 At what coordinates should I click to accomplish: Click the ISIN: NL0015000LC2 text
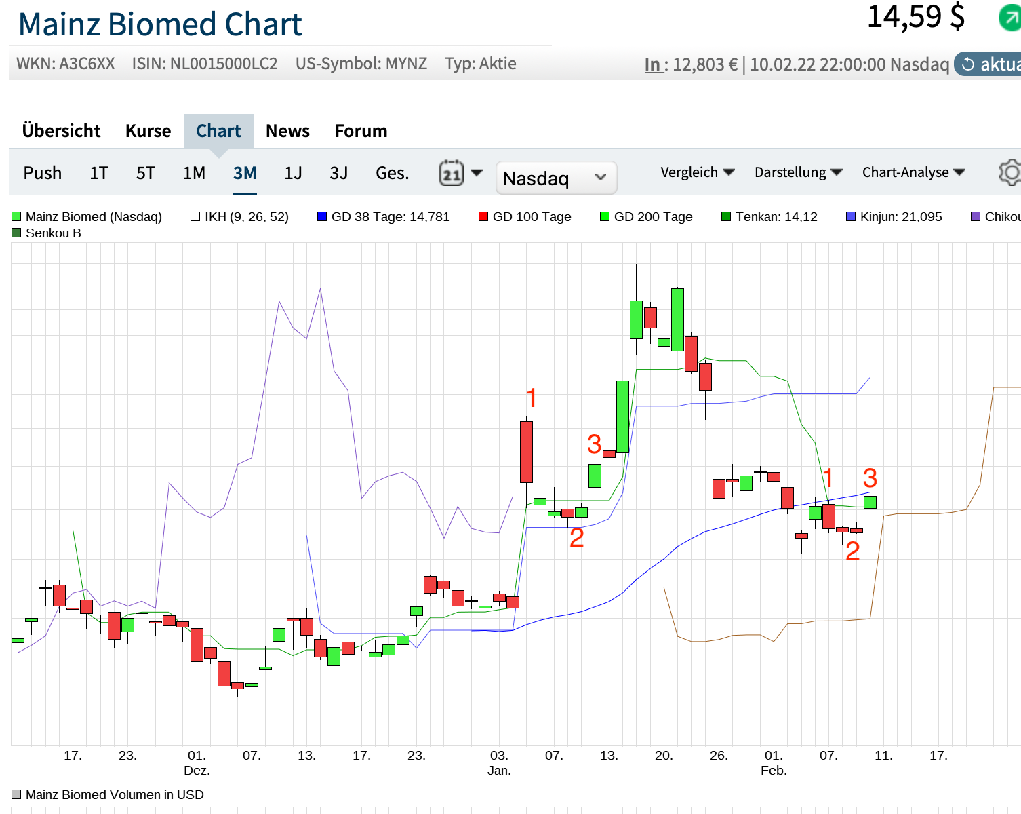pyautogui.click(x=205, y=64)
